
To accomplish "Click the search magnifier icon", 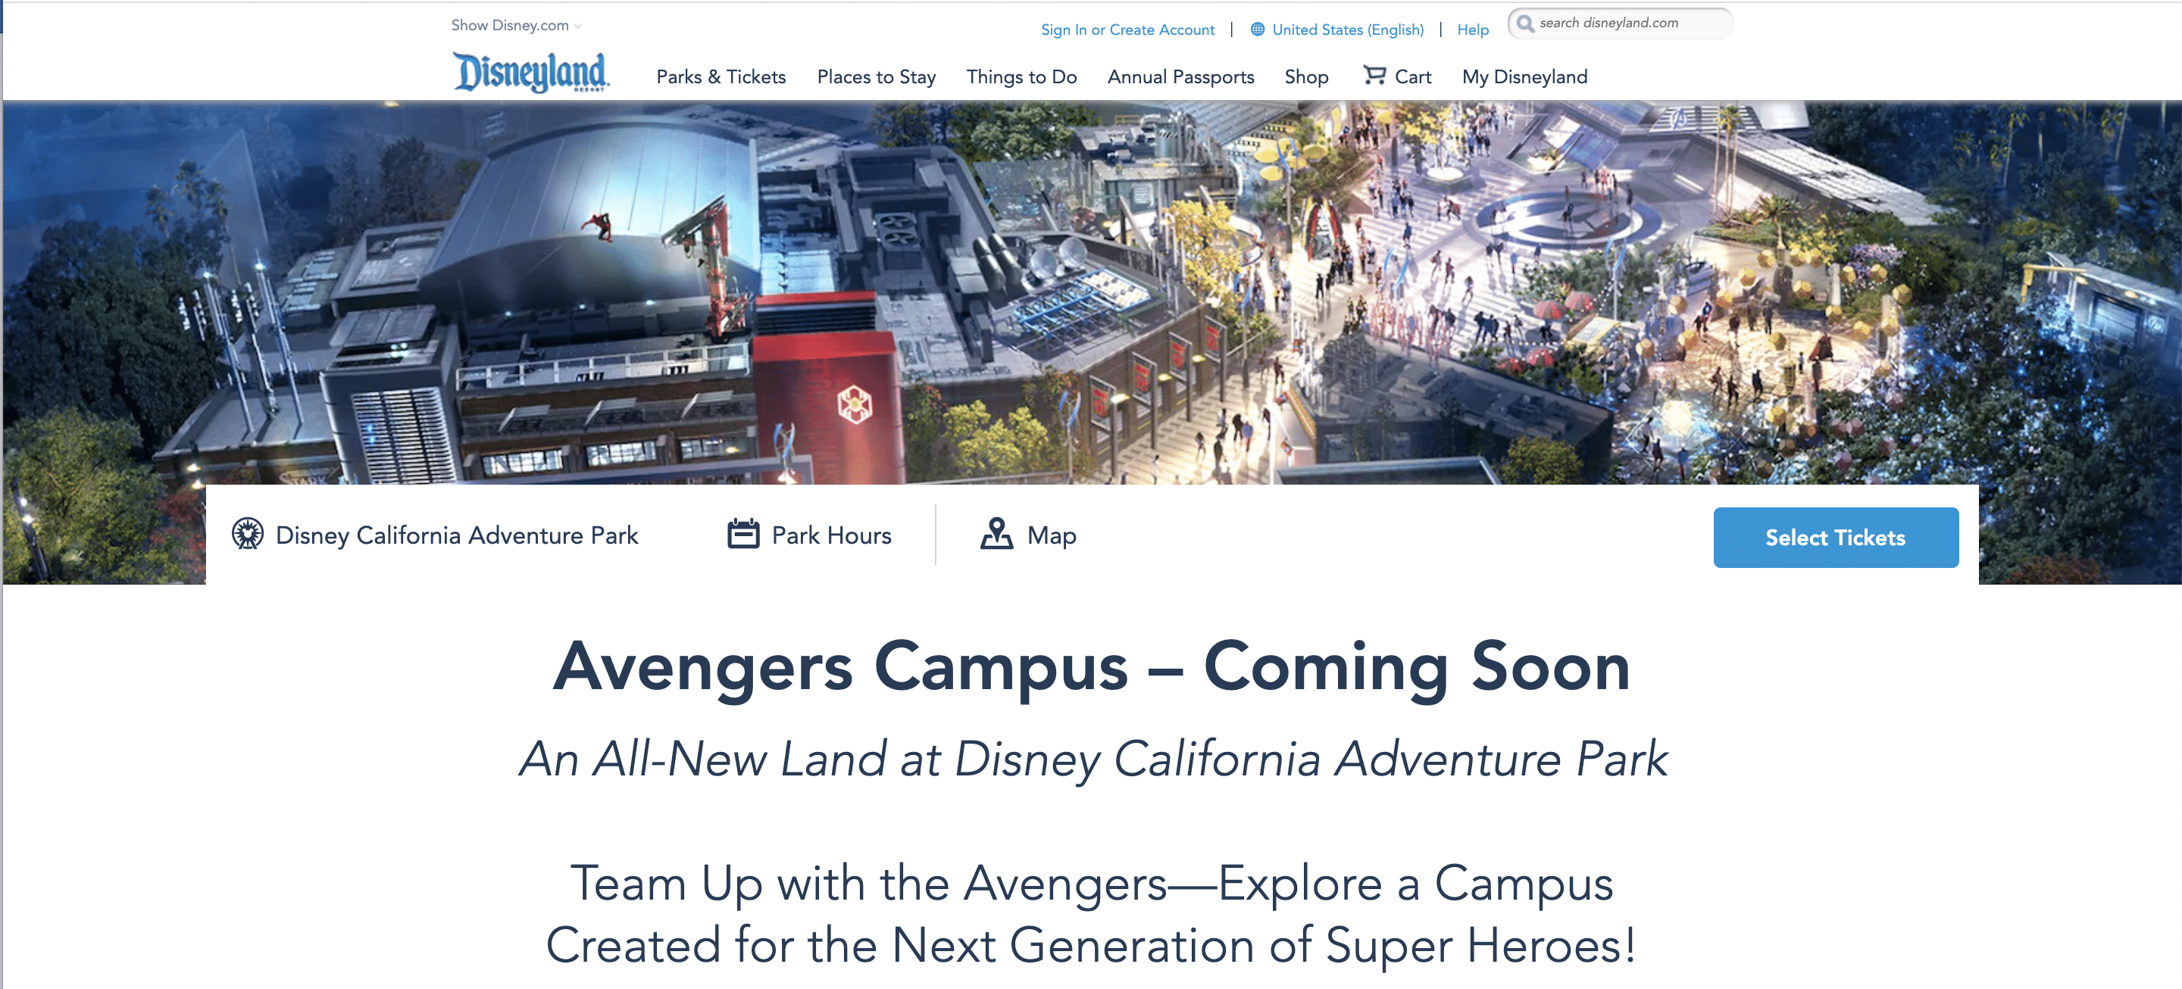I will pos(1524,23).
